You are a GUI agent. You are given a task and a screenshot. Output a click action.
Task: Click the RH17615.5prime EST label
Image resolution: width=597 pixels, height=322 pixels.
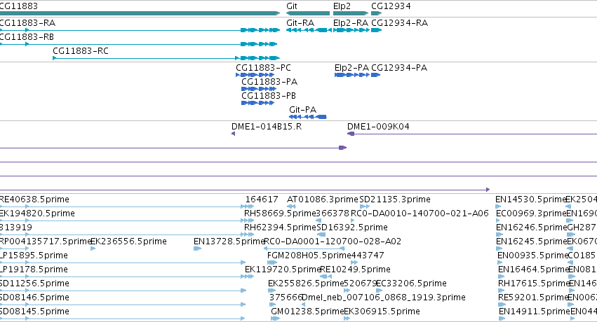(533, 283)
